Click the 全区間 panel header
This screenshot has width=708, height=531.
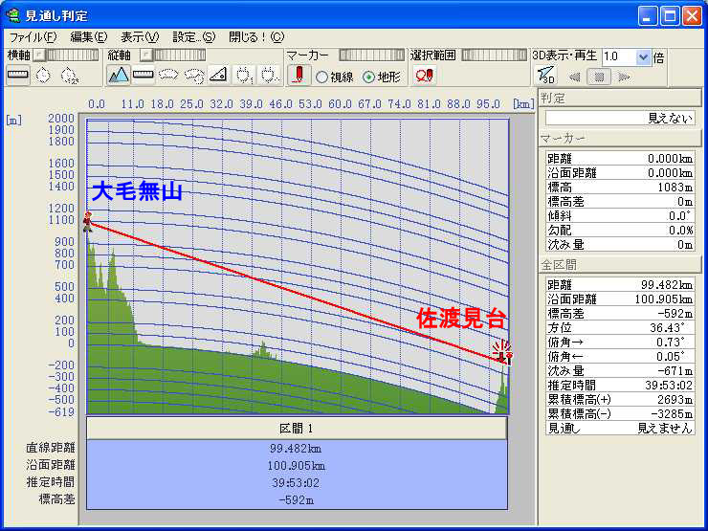point(620,265)
